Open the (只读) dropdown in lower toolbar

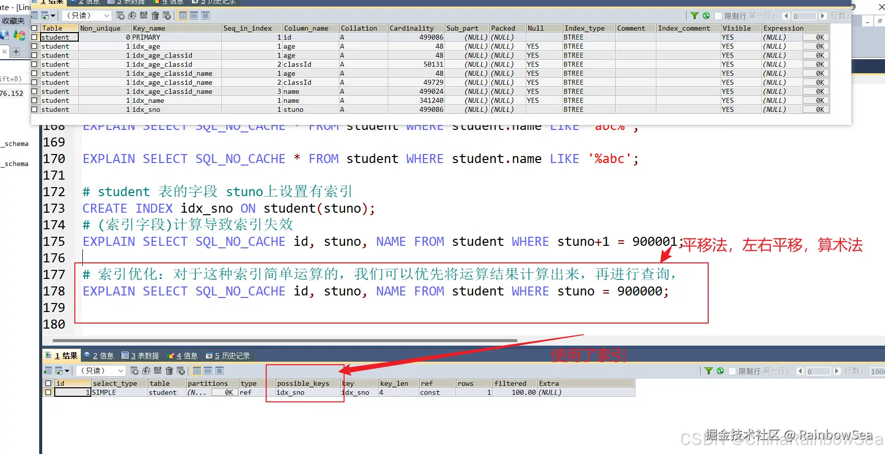tap(101, 371)
